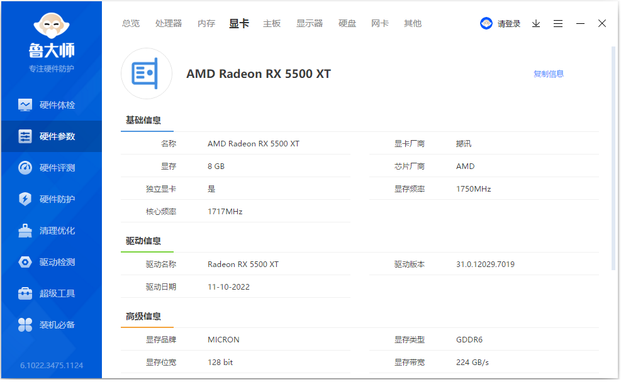Launch 清理优化 cleanup section
Screen dimensions: 621x382
(52, 231)
